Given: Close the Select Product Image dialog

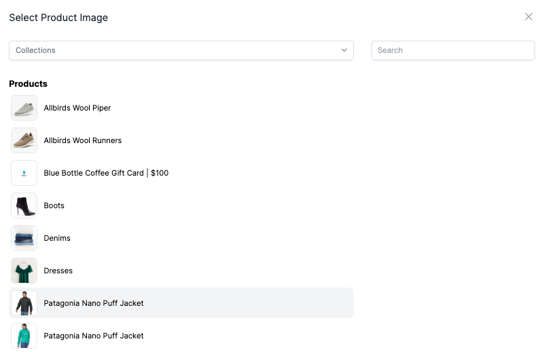Looking at the screenshot, I should (528, 17).
